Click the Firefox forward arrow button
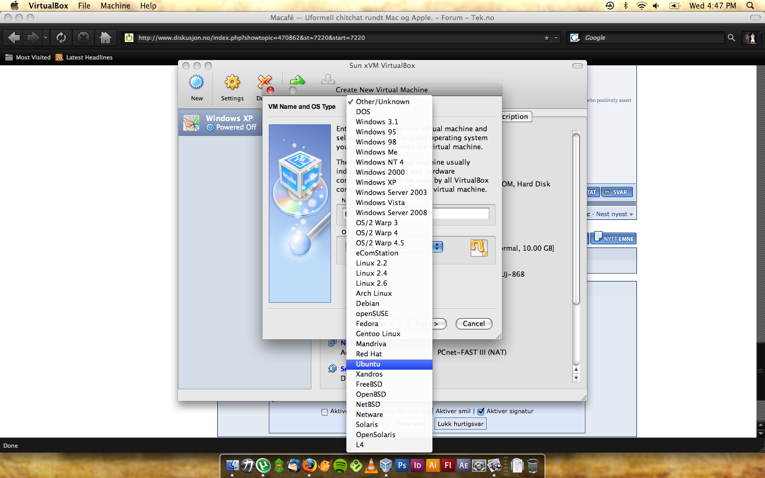Screen dimensions: 765x478 click(x=33, y=38)
